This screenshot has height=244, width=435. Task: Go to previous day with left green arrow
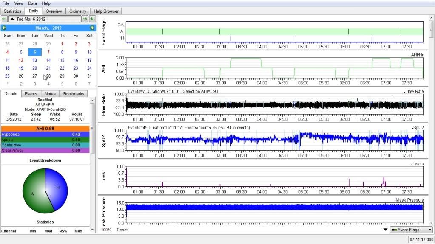pos(4,19)
